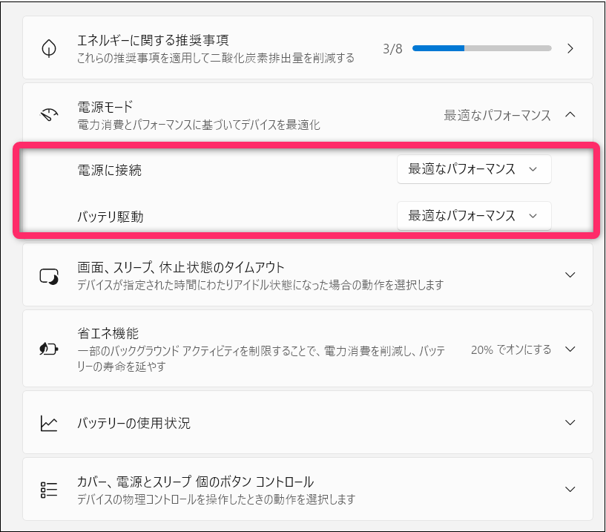Click the power mode gauge icon
This screenshot has height=532, width=606.
point(49,115)
